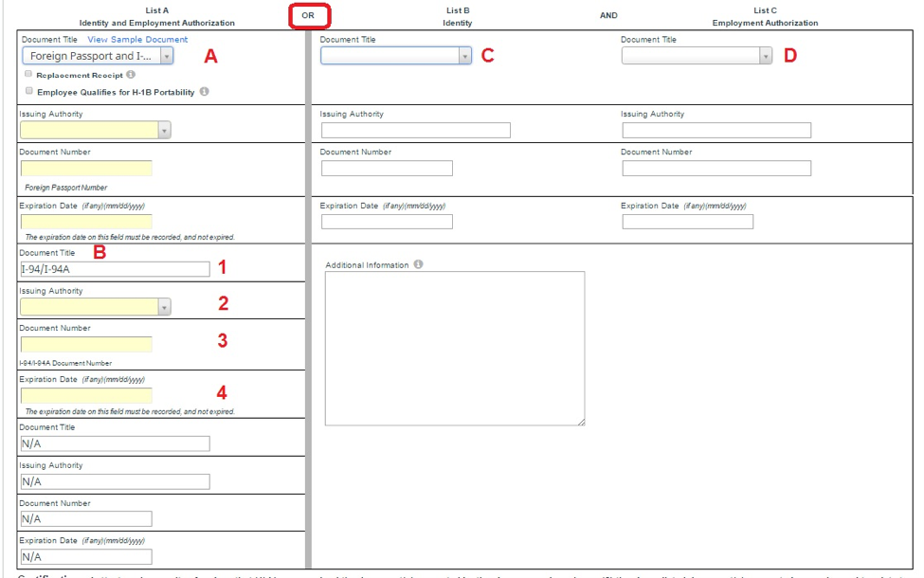Click the Additional Information text area
924x578 pixels.
click(454, 348)
